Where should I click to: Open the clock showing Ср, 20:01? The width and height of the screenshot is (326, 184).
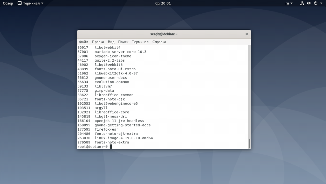pos(163,3)
